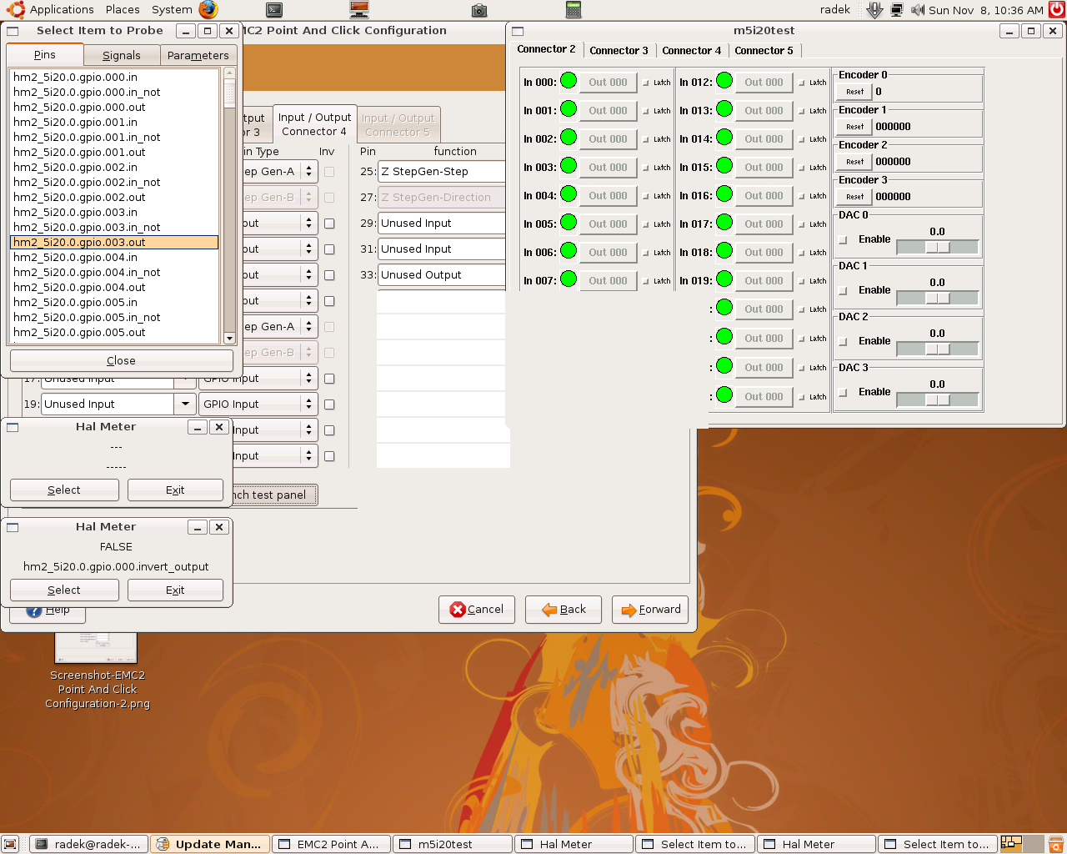Screen dimensions: 1067x854
Task: Enable the DAC 0 checkbox
Action: (x=843, y=240)
